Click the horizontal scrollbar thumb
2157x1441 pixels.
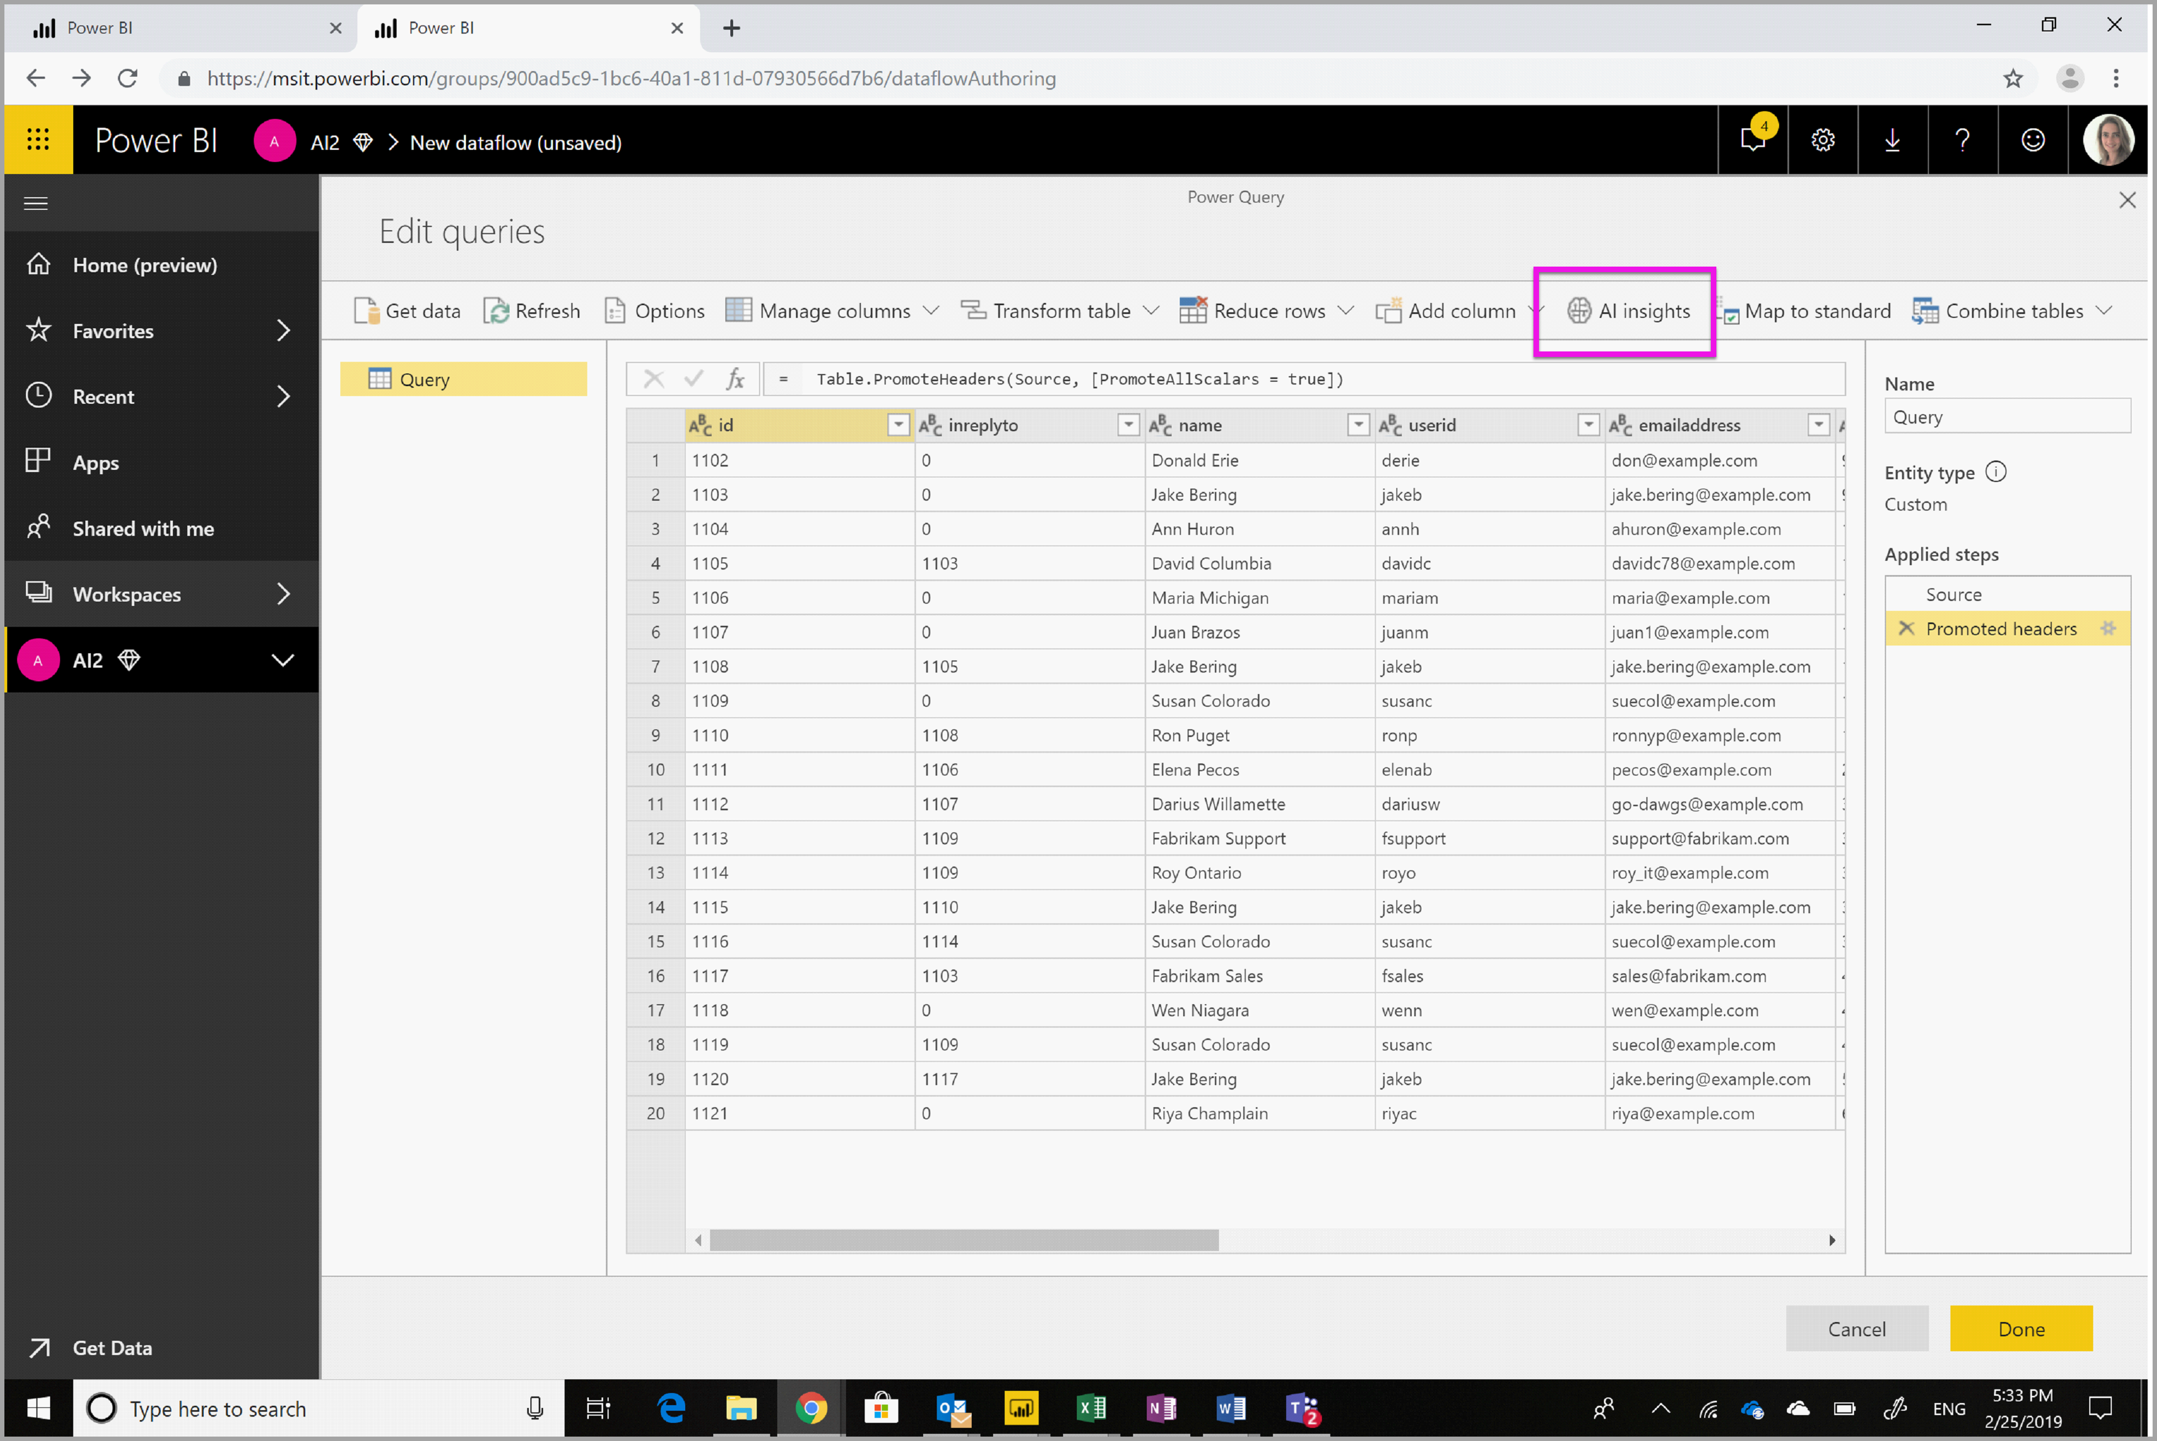coord(964,1240)
